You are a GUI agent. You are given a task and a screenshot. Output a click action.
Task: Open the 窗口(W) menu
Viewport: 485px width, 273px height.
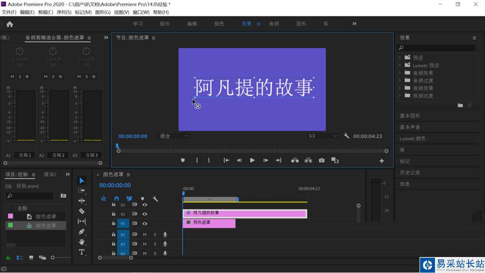pyautogui.click(x=141, y=12)
